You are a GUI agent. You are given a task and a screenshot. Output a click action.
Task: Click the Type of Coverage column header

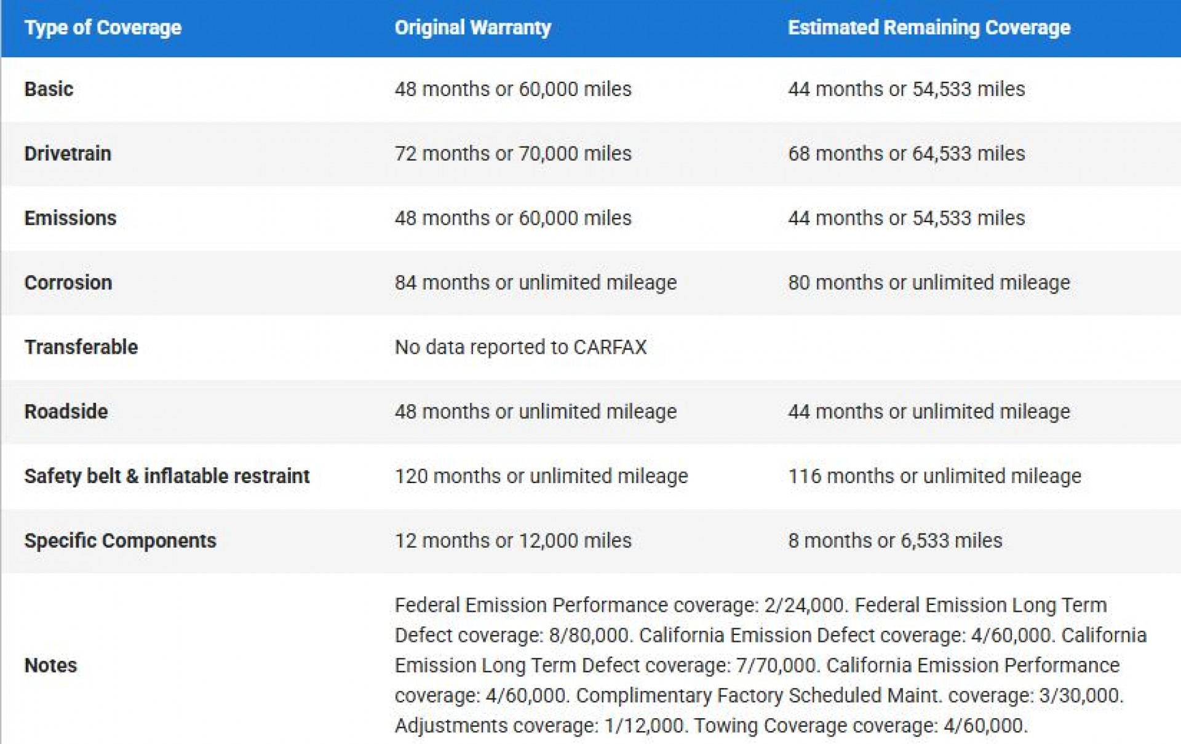click(x=103, y=28)
